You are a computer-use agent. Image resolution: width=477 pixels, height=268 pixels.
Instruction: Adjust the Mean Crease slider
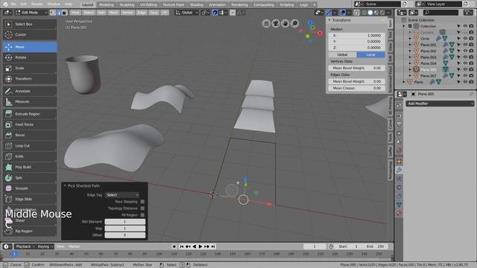coord(356,88)
